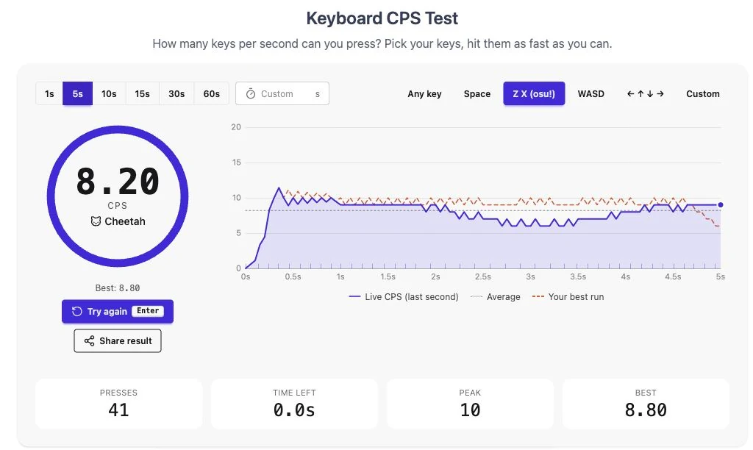Click the end-of-run dot on the chart
753x450 pixels.
[721, 205]
